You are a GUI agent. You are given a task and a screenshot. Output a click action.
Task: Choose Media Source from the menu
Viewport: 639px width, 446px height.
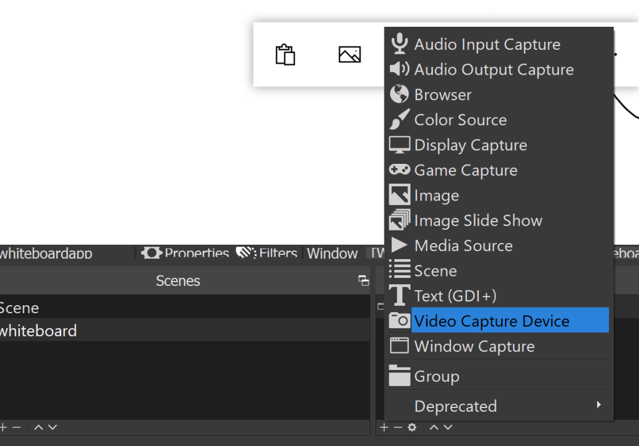coord(463,245)
